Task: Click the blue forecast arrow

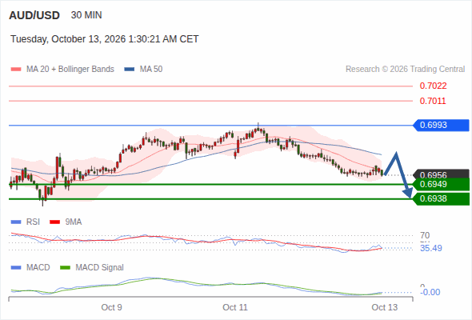Action: (x=398, y=175)
